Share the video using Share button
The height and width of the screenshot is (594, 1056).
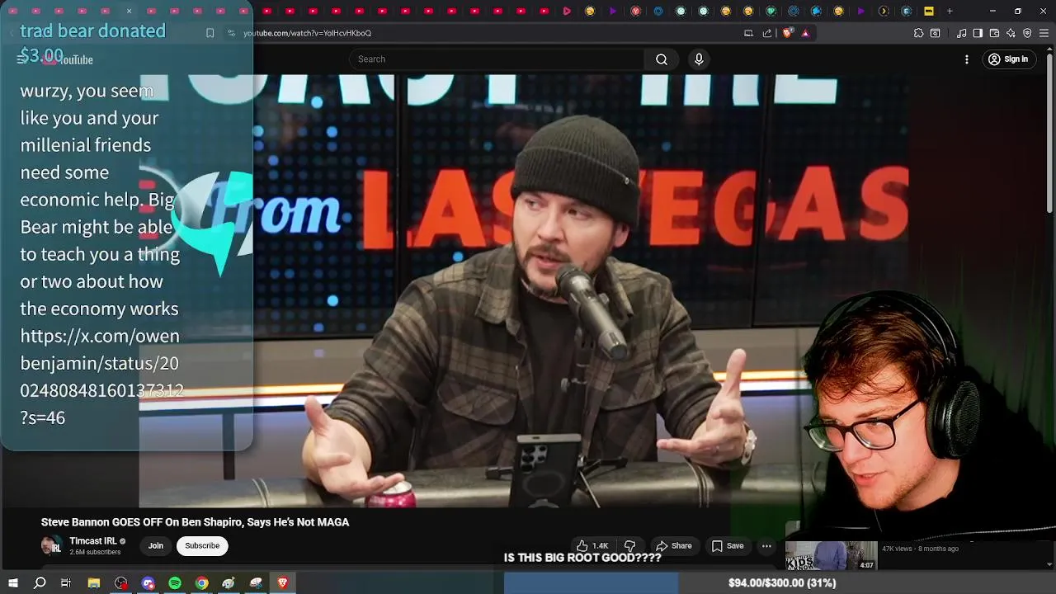(673, 545)
